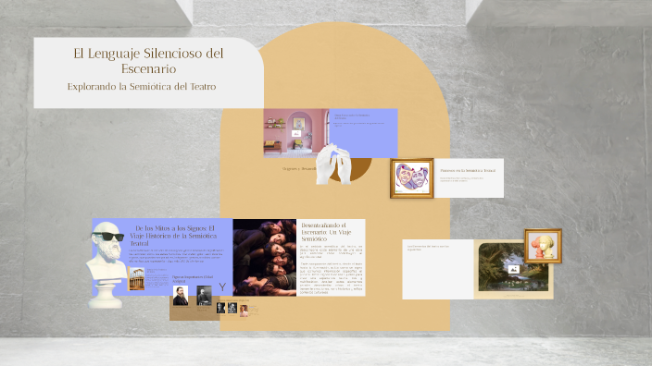Screen dimensions: 652x366
Task: Select heading 'Desentrañando el Escenario: Un Viaje Semiótico'
Action: 326,232
